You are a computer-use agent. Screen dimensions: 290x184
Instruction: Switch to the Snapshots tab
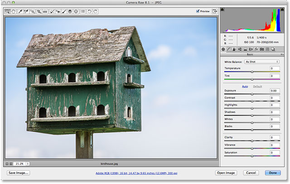pos(273,49)
